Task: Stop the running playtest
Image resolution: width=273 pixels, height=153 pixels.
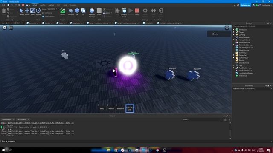Action: tap(137, 12)
